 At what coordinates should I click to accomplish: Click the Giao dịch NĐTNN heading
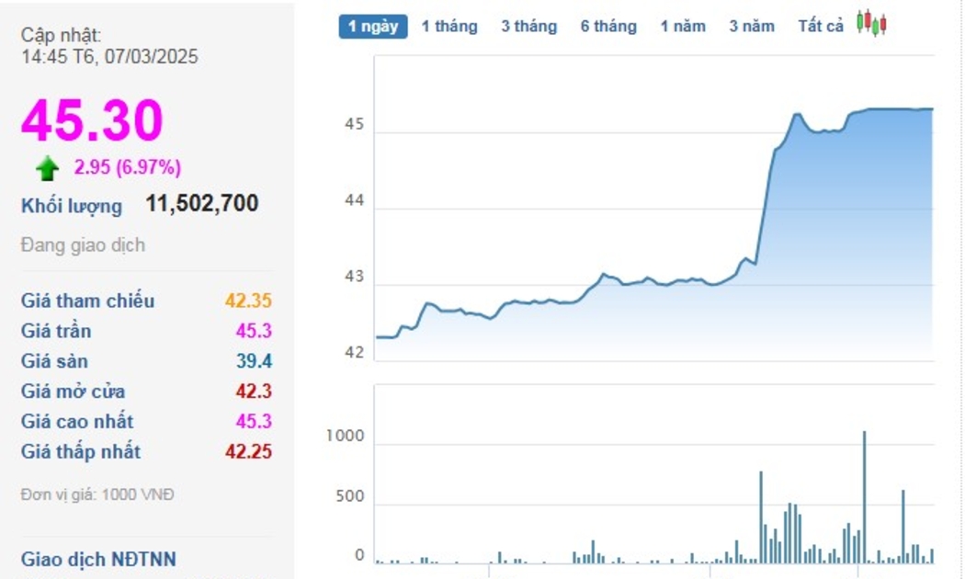click(x=98, y=560)
